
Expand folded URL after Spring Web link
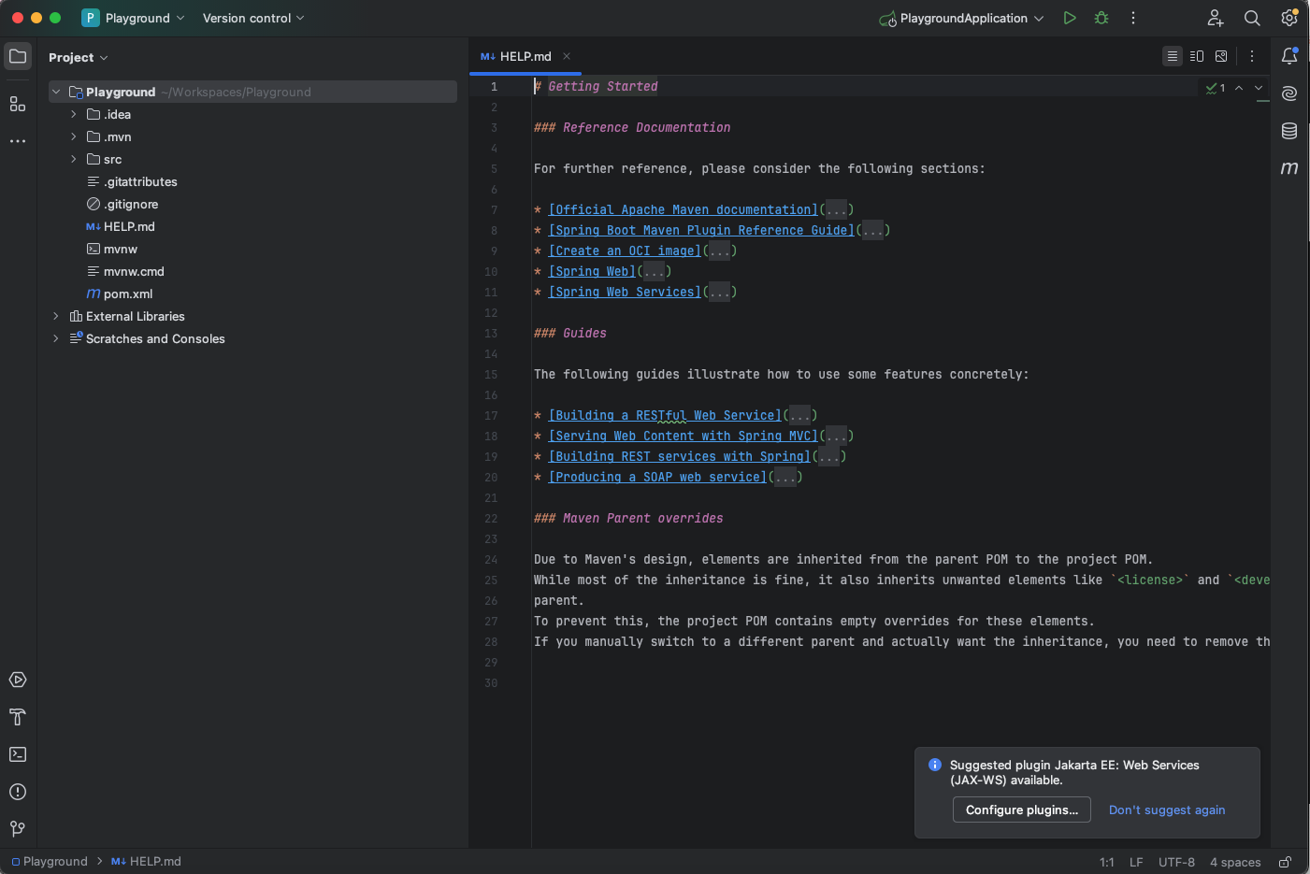click(x=654, y=271)
